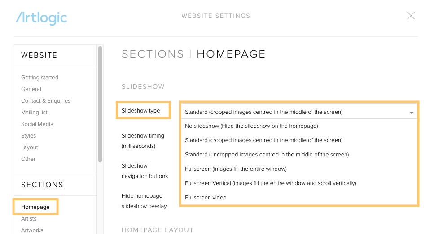Open Layout settings page
The width and height of the screenshot is (434, 234).
(x=29, y=147)
